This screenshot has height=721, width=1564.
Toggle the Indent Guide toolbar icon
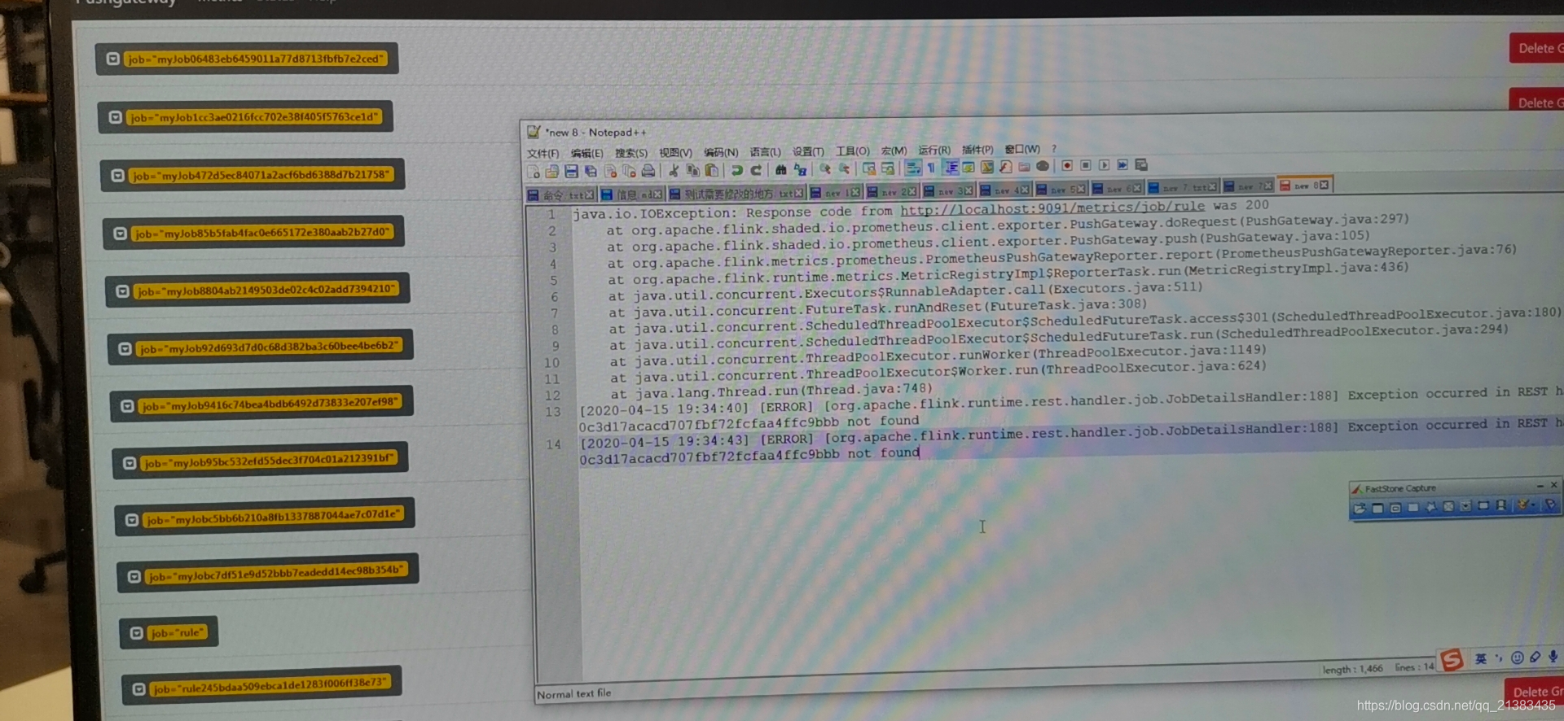951,168
